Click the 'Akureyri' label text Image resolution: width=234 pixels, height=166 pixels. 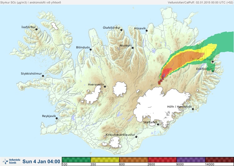coord(125,46)
